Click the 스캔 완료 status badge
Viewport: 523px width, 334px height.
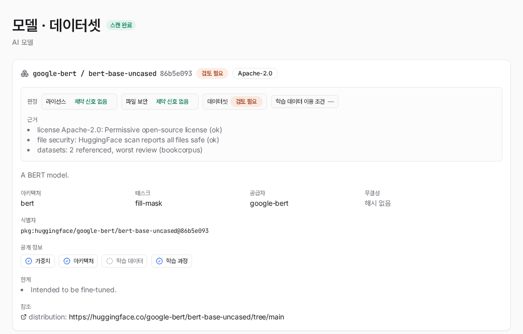coord(121,25)
